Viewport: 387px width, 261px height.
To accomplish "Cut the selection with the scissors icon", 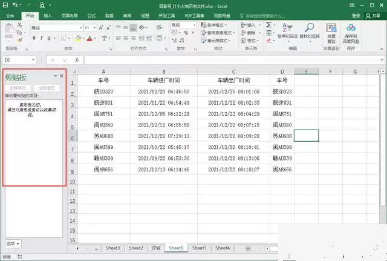I will pyautogui.click(x=19, y=25).
